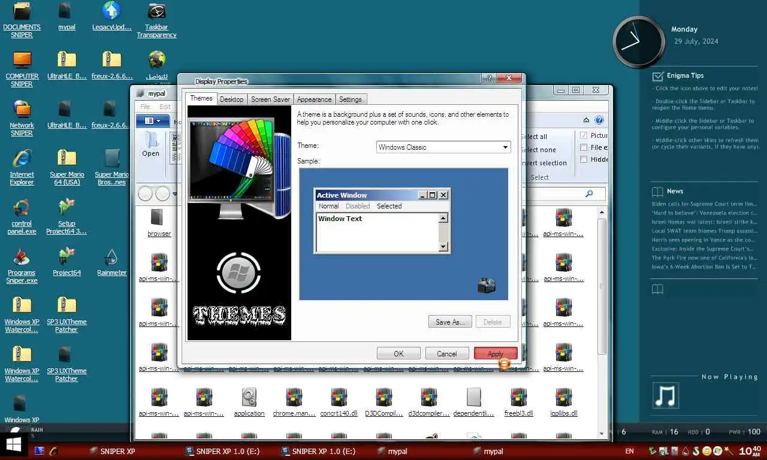The width and height of the screenshot is (767, 460).
Task: Click the Enigma Tips notes icon
Action: (658, 75)
